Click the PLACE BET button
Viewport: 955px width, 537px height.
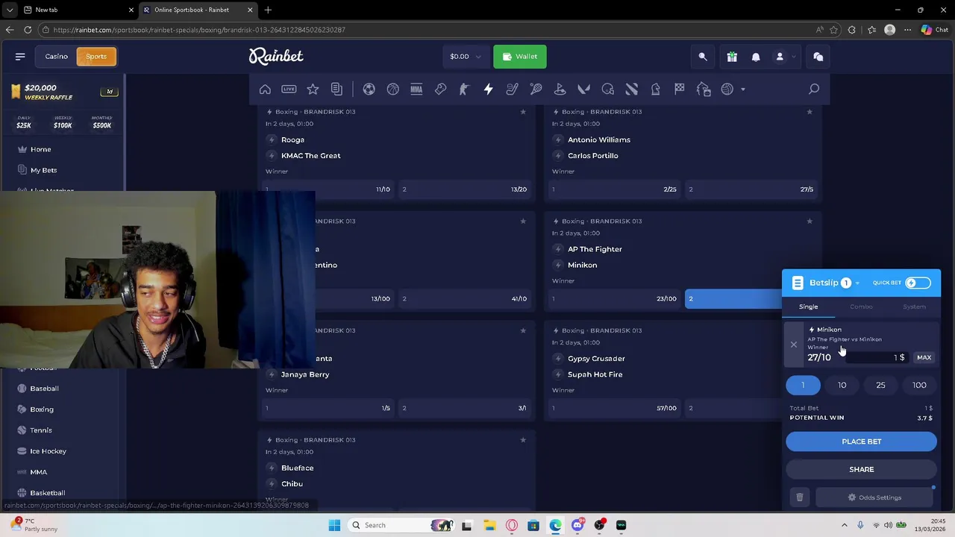click(x=861, y=442)
